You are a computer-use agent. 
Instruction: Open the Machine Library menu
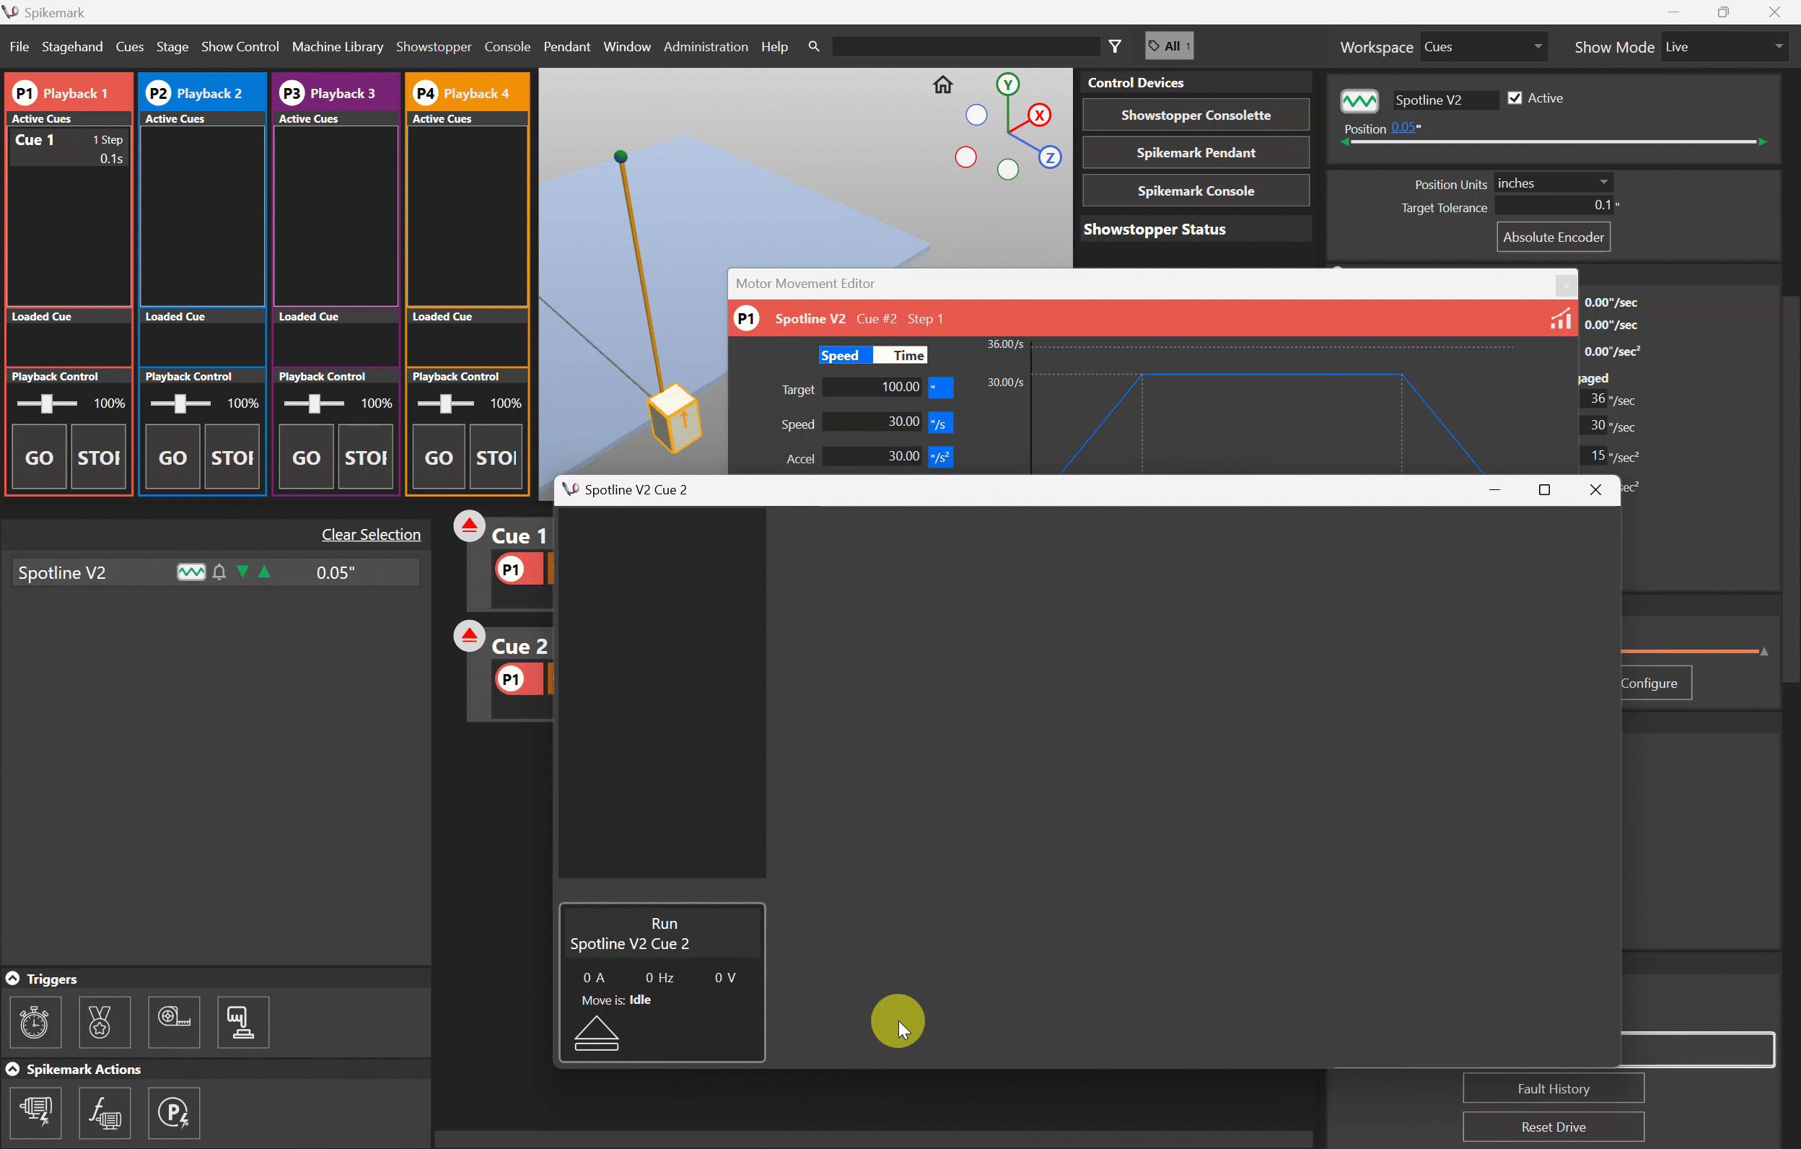pyautogui.click(x=337, y=46)
